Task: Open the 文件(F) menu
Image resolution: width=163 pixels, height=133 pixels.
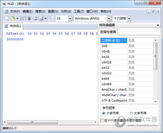Action: tap(15, 11)
